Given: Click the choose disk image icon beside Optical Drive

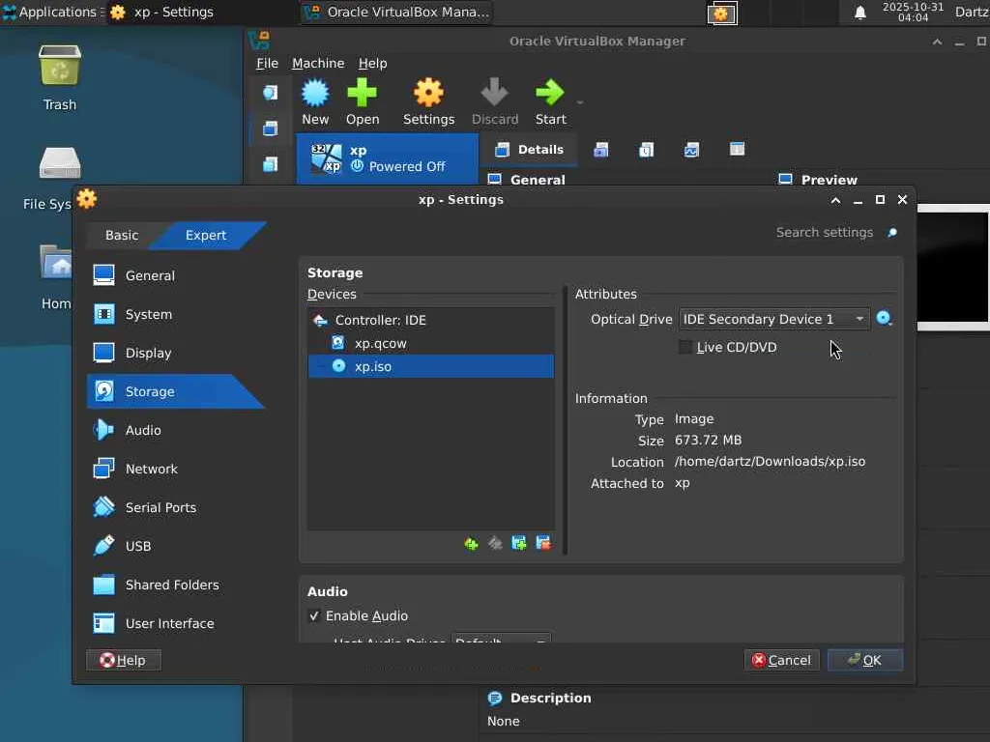Looking at the screenshot, I should tap(884, 319).
